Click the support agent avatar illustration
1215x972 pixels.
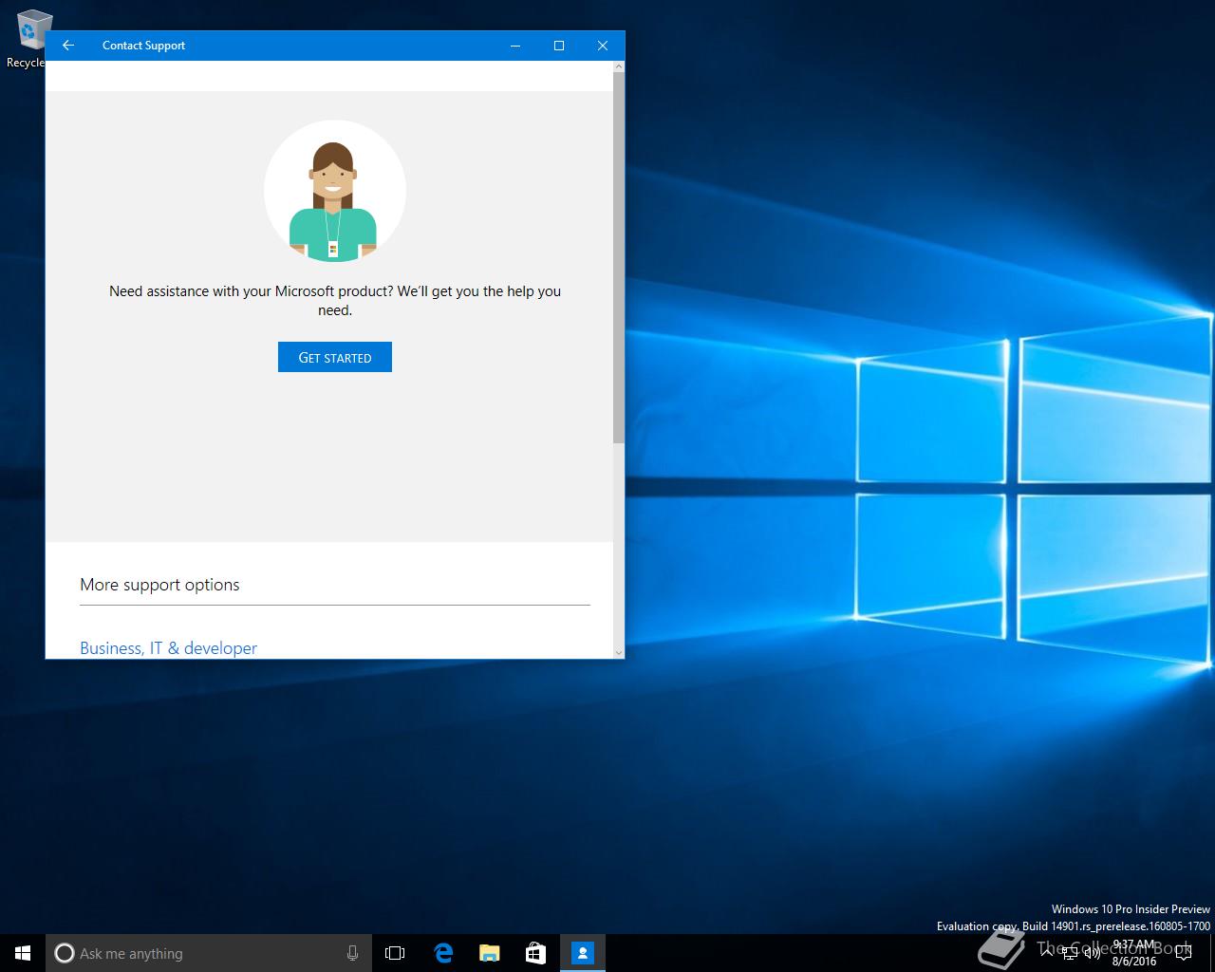[x=335, y=192]
